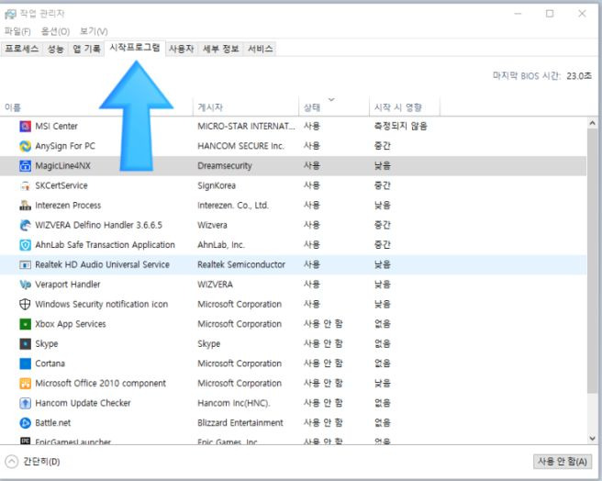Switch to the 세부 정보 tab
The height and width of the screenshot is (481, 602).
pyautogui.click(x=220, y=49)
